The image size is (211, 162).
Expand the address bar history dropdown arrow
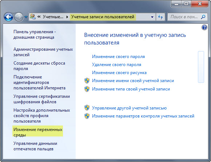152,17
